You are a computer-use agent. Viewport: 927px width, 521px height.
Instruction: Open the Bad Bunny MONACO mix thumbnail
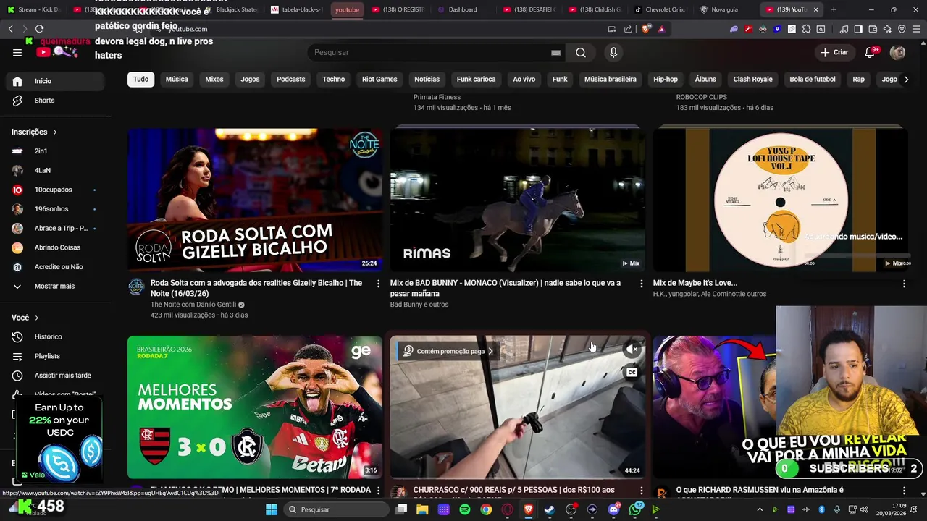[518, 200]
